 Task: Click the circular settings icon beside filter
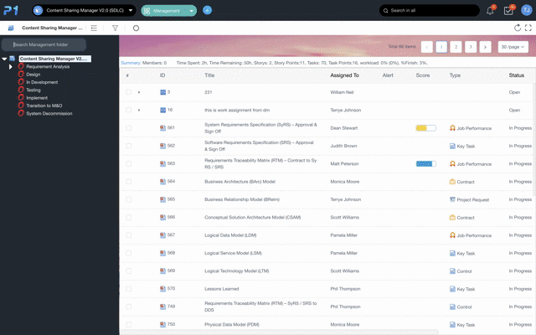tap(136, 28)
